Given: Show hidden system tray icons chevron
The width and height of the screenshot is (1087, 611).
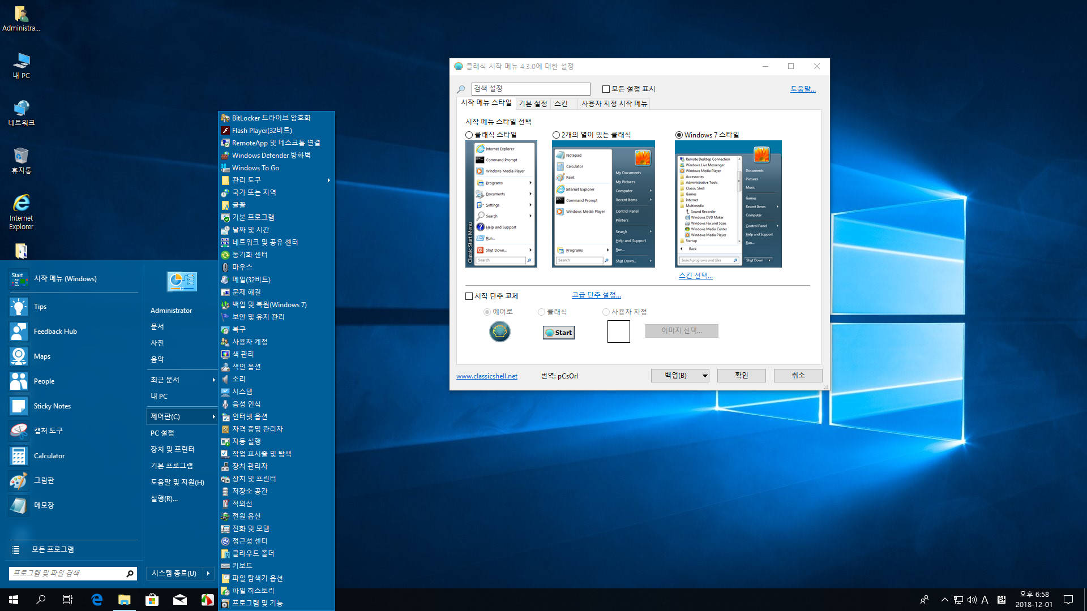Looking at the screenshot, I should click(x=944, y=600).
